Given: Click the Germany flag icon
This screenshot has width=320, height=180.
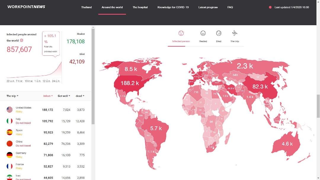Looking at the screenshot, I should 9,155.
